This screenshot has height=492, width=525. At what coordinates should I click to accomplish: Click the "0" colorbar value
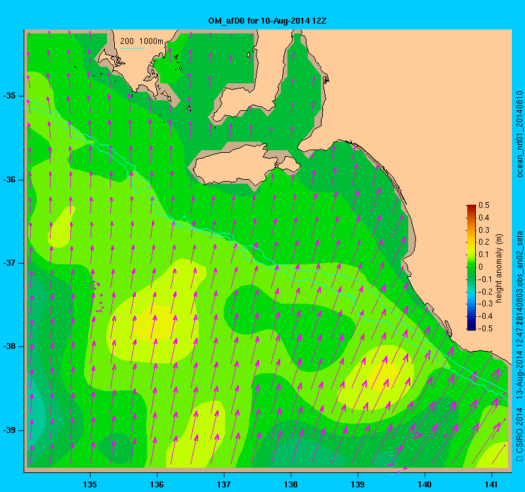[x=481, y=267]
